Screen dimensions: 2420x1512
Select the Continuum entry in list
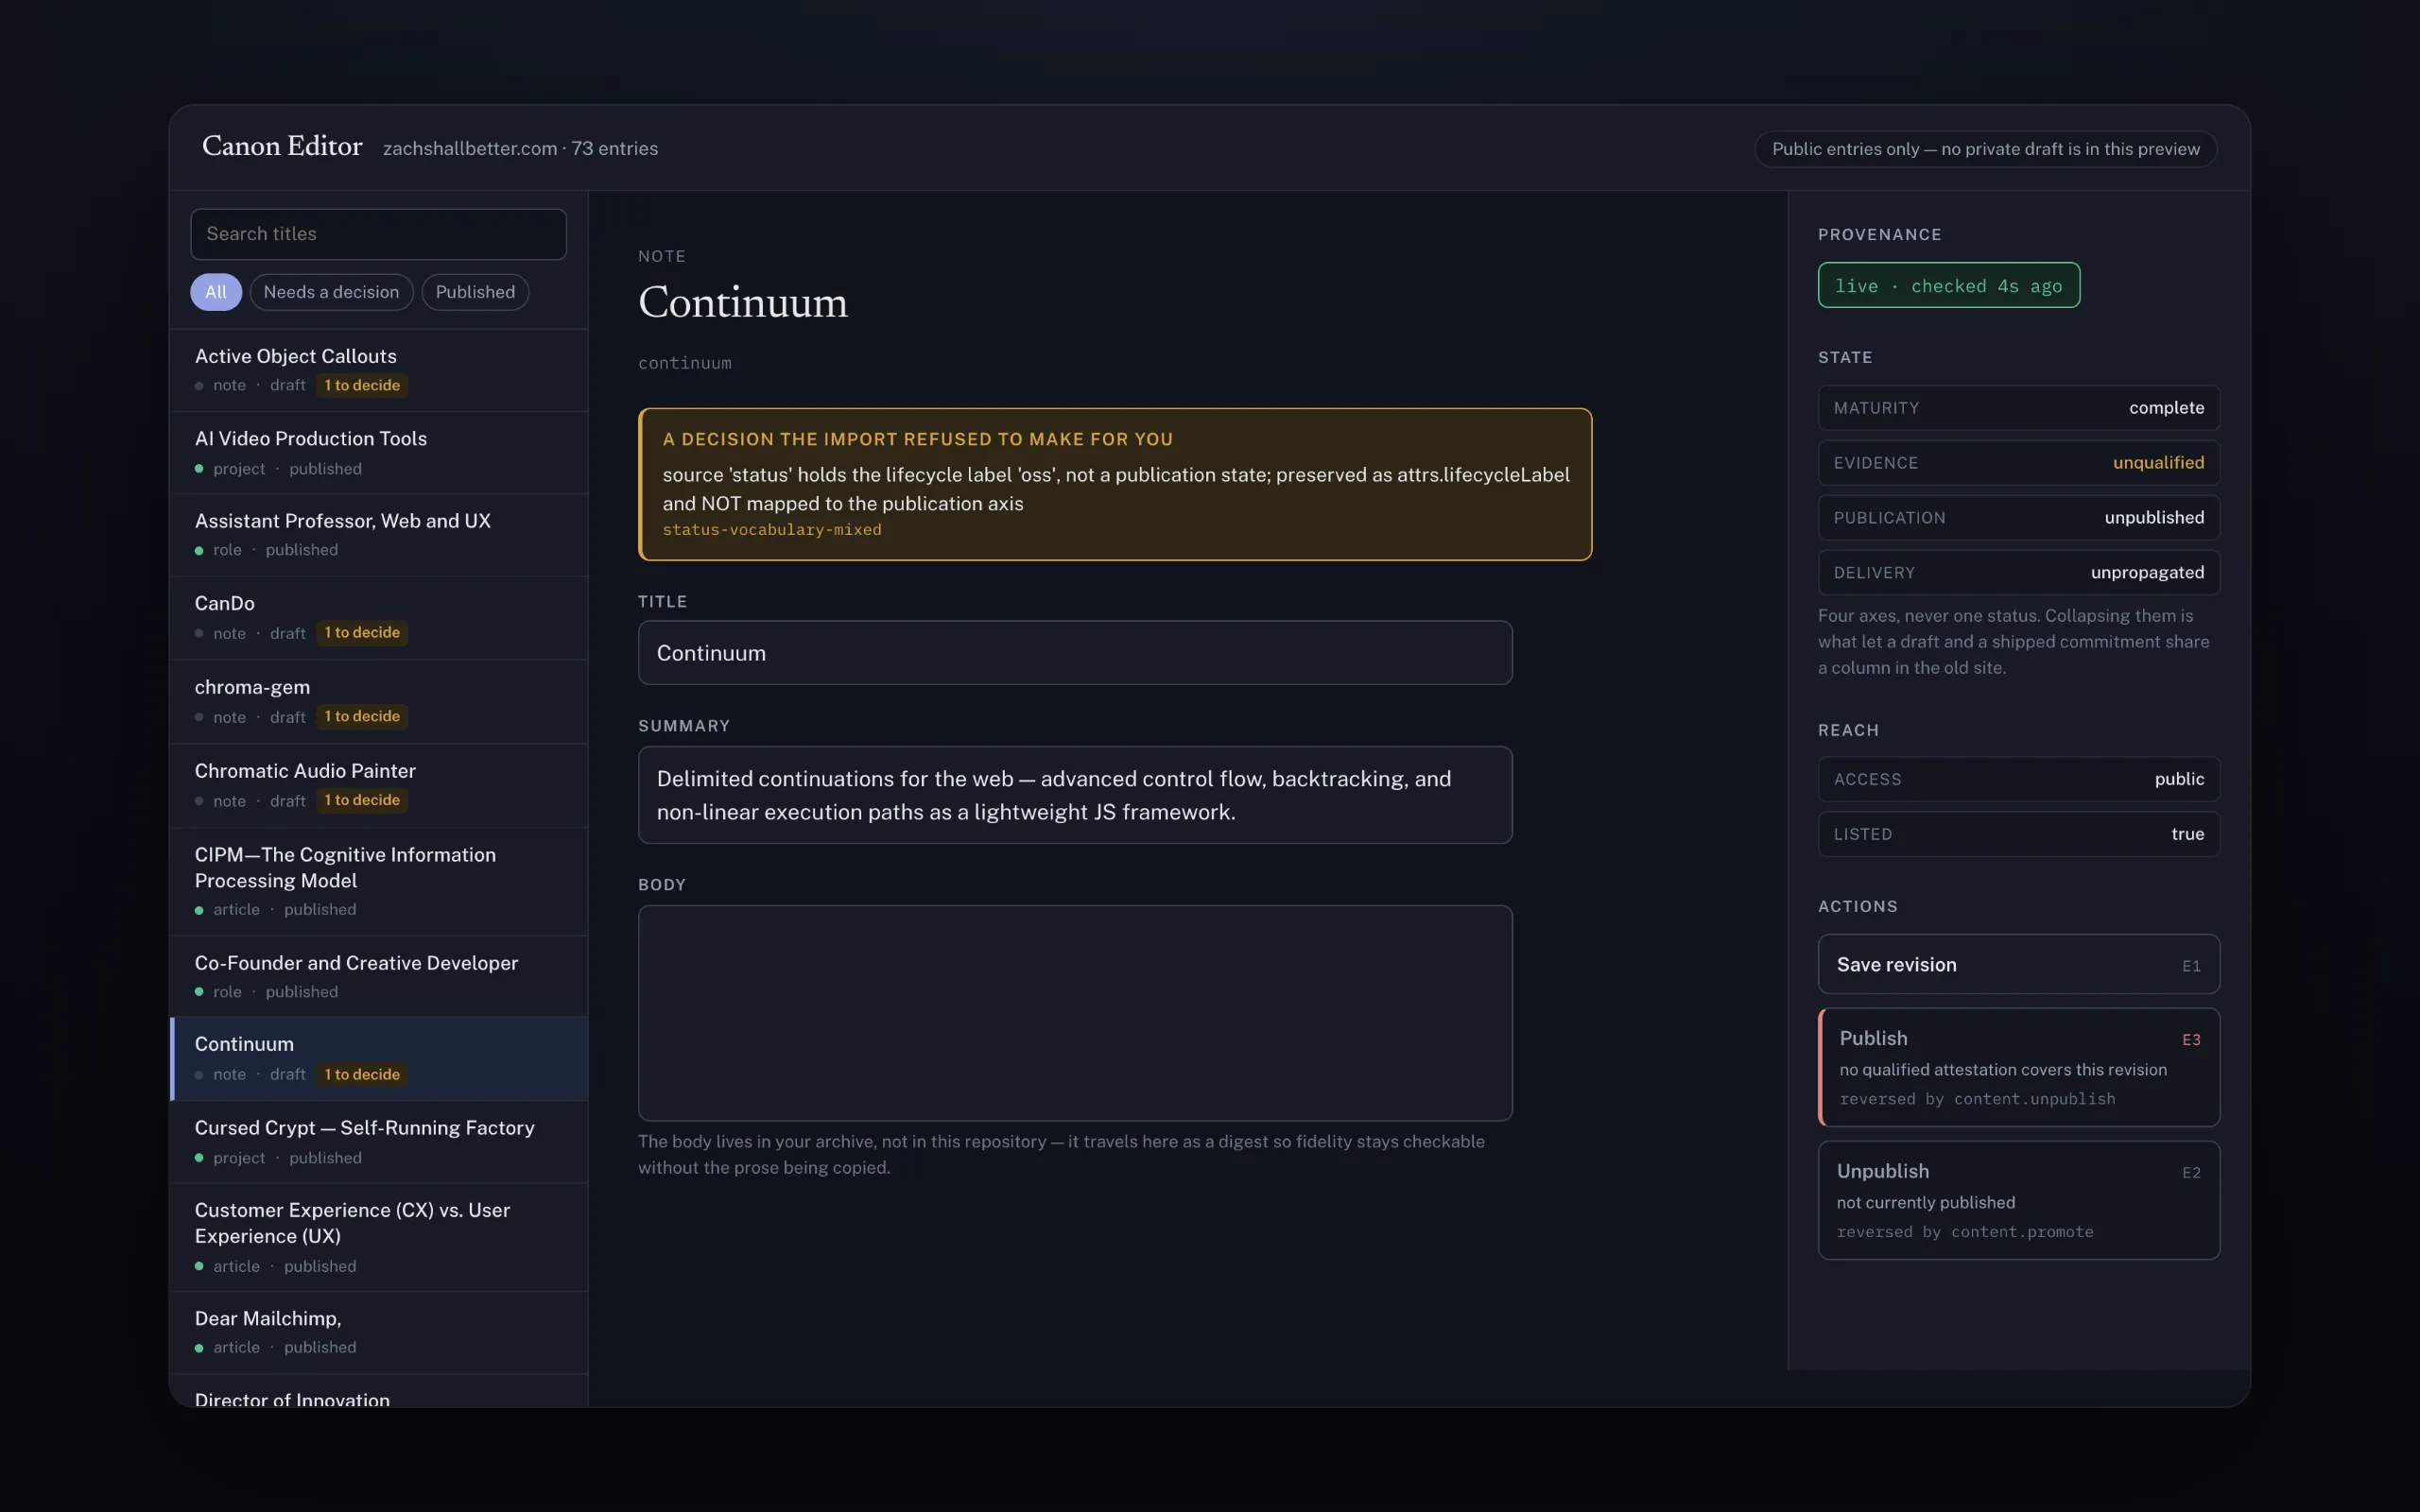pos(379,1059)
